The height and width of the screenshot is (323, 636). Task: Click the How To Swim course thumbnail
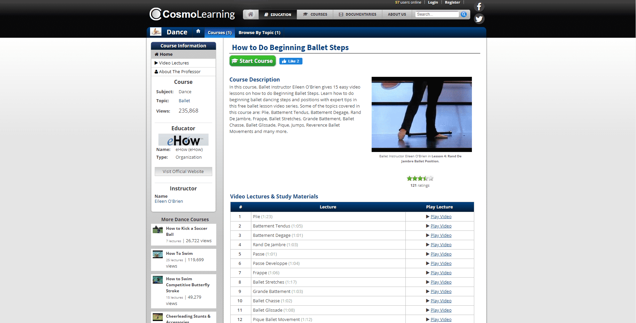tap(158, 254)
